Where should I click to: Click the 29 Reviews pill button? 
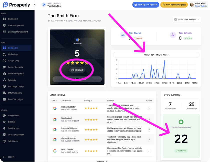pyautogui.click(x=77, y=70)
